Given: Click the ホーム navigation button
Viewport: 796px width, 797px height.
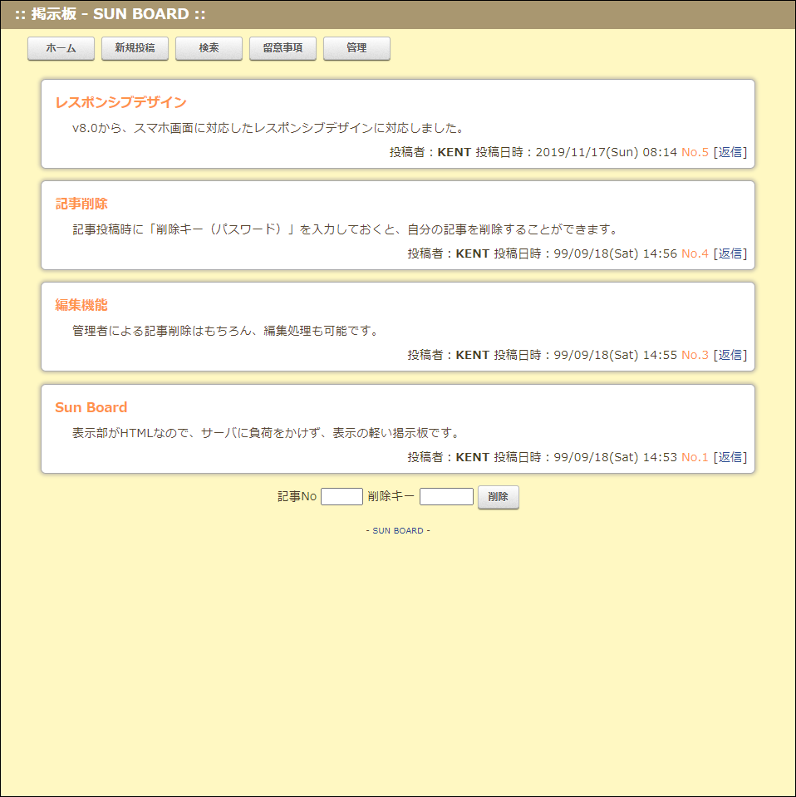Looking at the screenshot, I should pos(61,49).
